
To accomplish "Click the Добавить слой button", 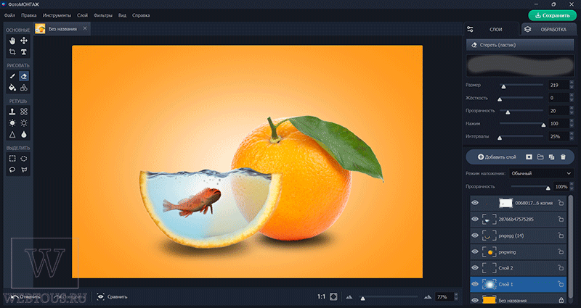I will point(497,157).
